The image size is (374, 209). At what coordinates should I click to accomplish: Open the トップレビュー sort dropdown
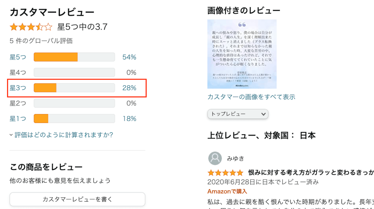coord(238,114)
